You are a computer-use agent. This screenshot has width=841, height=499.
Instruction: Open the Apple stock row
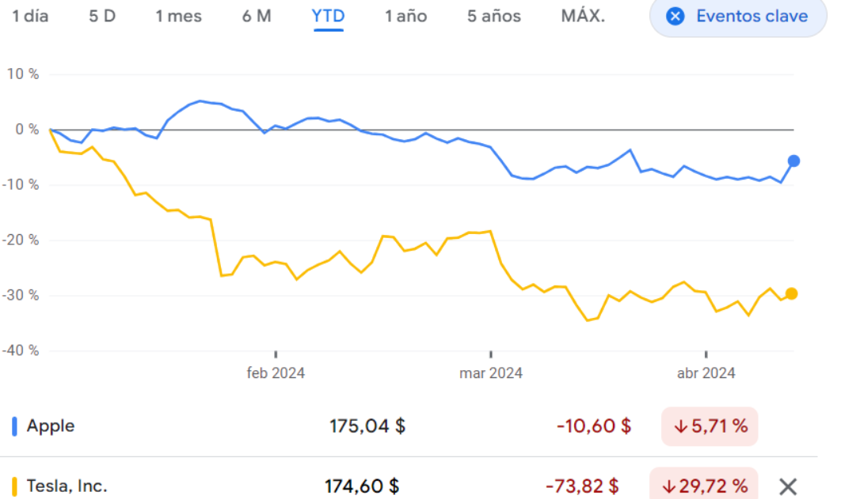(x=51, y=426)
